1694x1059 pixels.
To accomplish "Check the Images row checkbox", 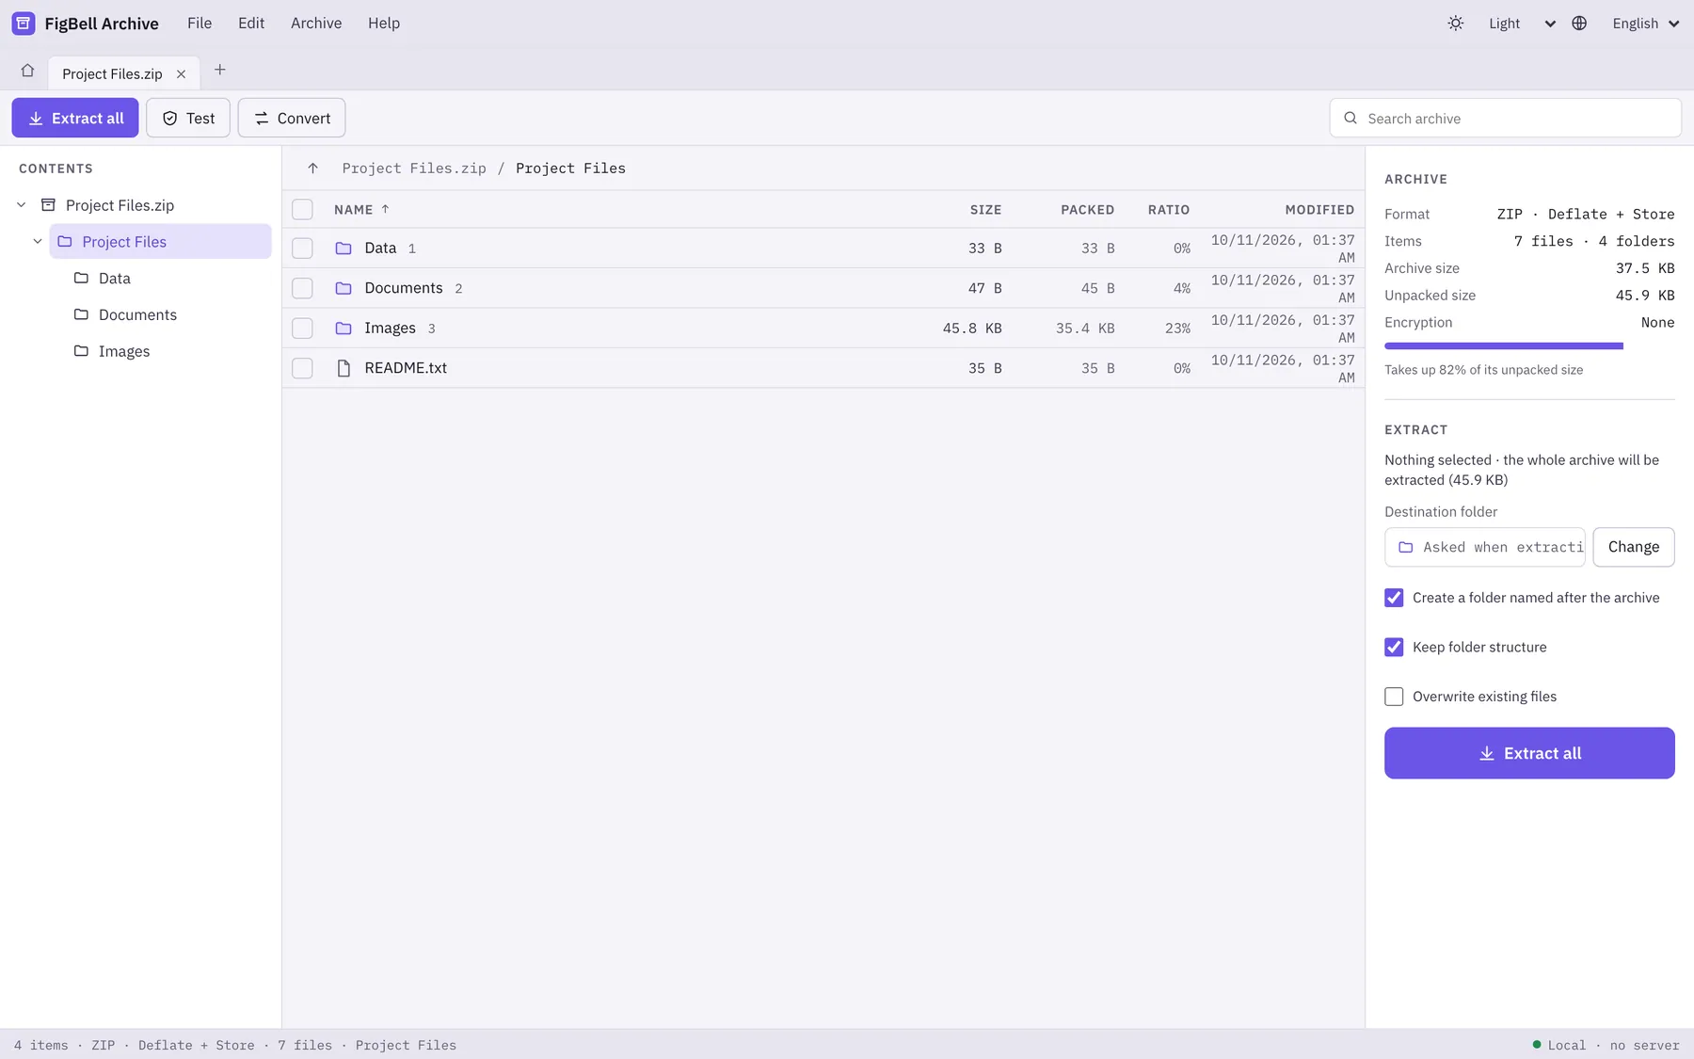I will 302,329.
